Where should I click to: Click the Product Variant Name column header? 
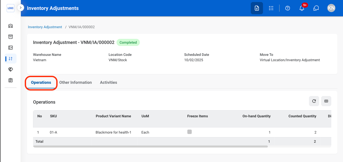pyautogui.click(x=113, y=116)
